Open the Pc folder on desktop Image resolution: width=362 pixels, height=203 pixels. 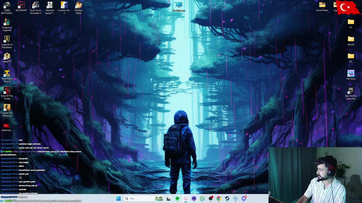[351, 24]
